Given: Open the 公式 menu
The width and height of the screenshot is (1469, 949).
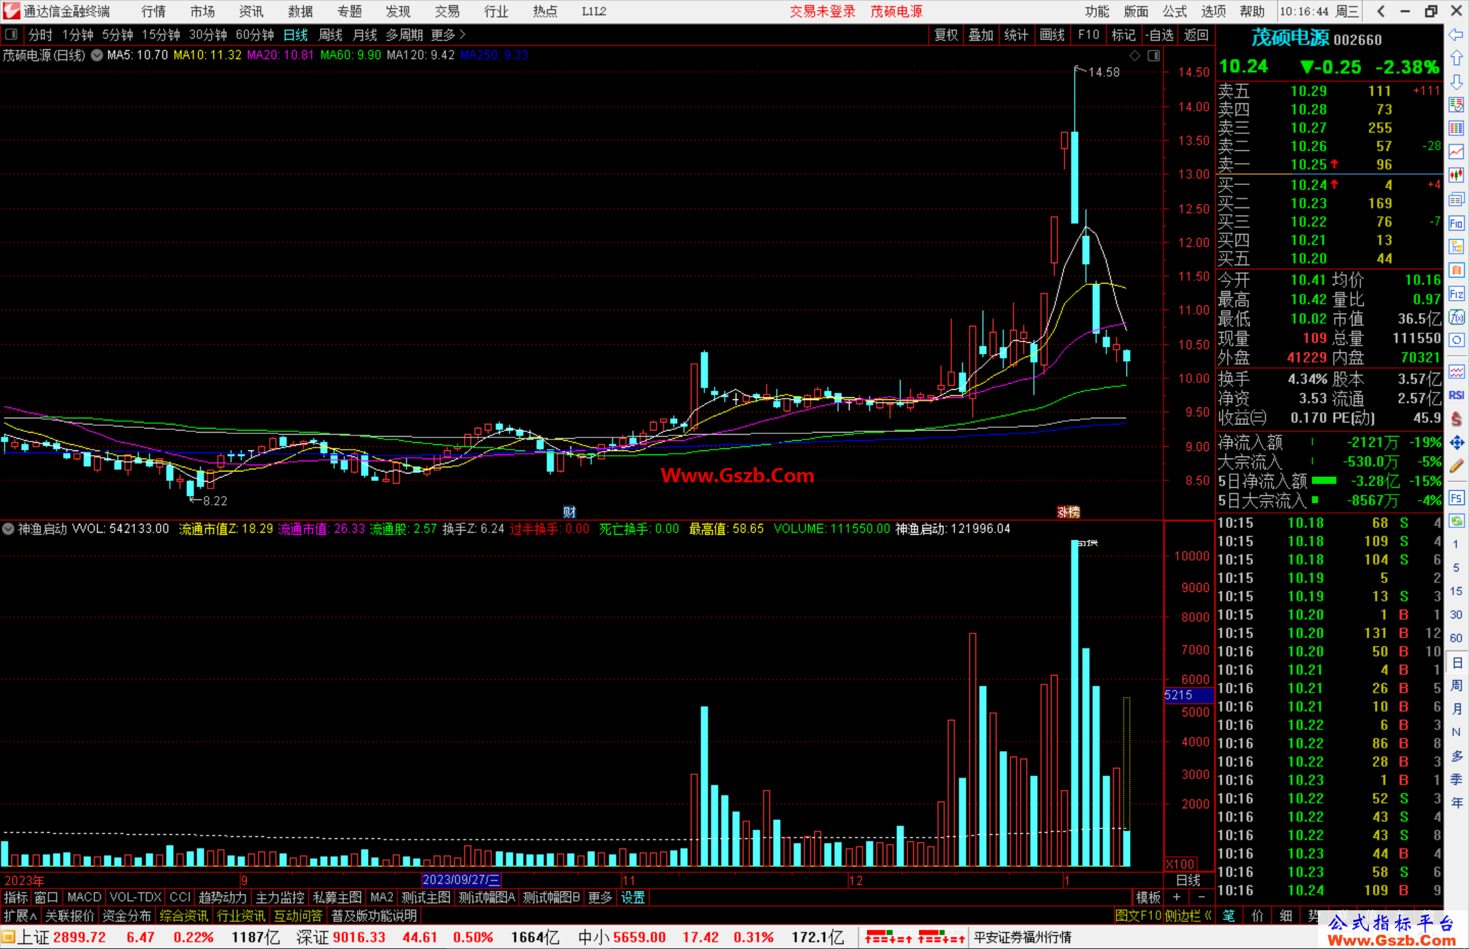Looking at the screenshot, I should pos(1175,11).
